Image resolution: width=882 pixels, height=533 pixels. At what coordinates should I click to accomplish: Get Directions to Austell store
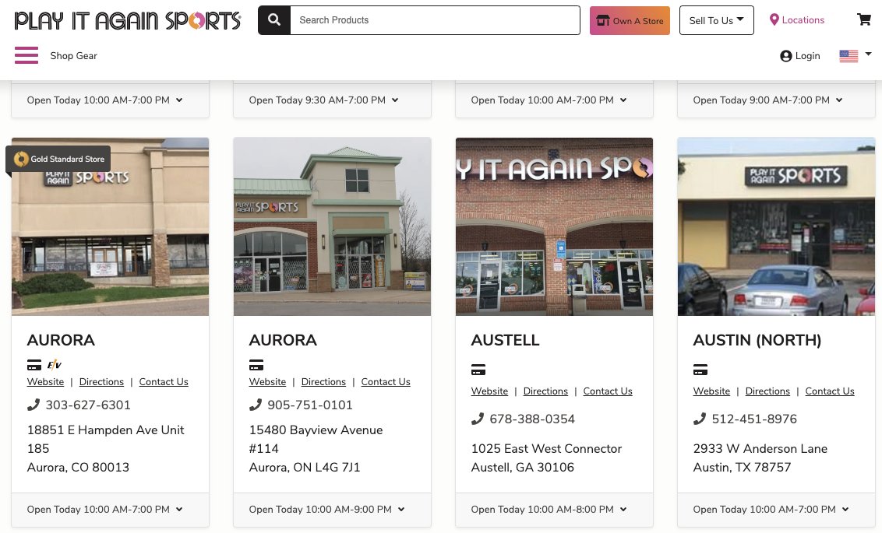click(x=545, y=391)
